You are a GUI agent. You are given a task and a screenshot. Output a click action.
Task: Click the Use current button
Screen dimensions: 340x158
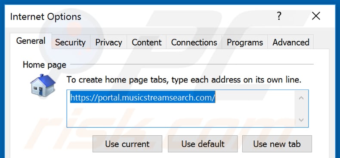click(127, 144)
